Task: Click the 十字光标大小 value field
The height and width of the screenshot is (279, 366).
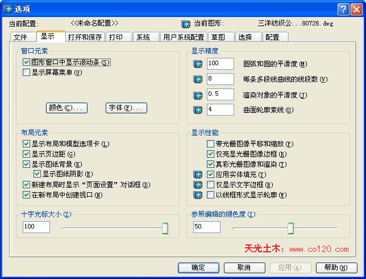Action: 36,227
